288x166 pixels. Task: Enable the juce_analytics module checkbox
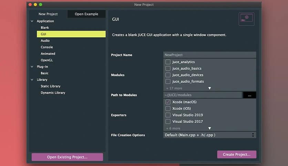click(168, 62)
